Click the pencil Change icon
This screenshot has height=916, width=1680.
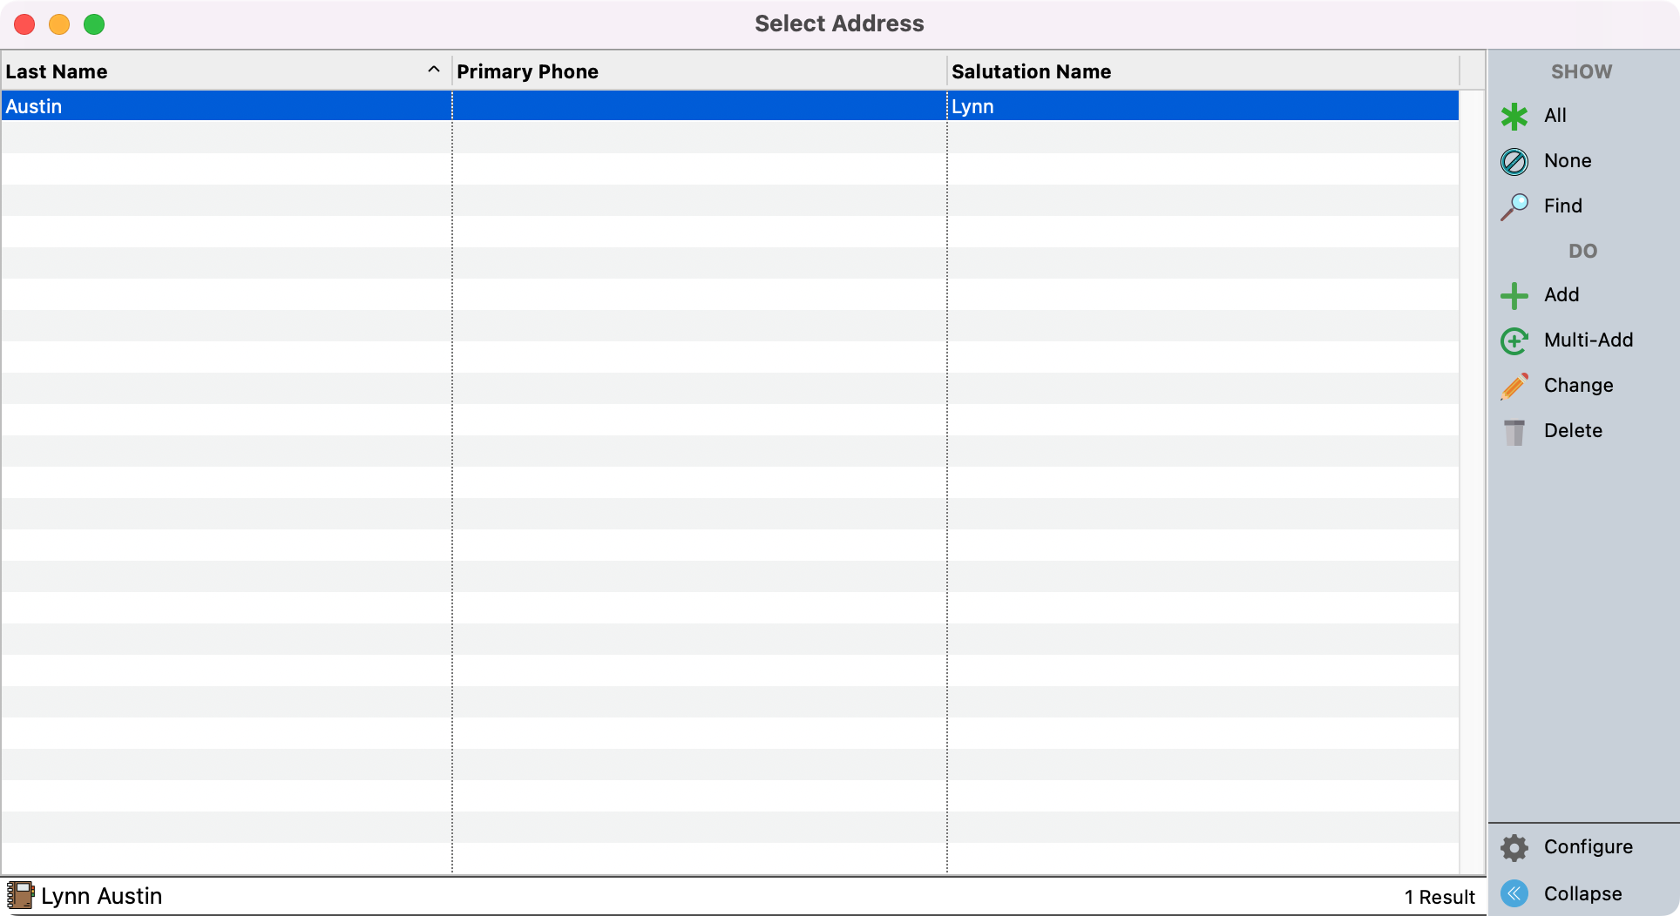1514,386
